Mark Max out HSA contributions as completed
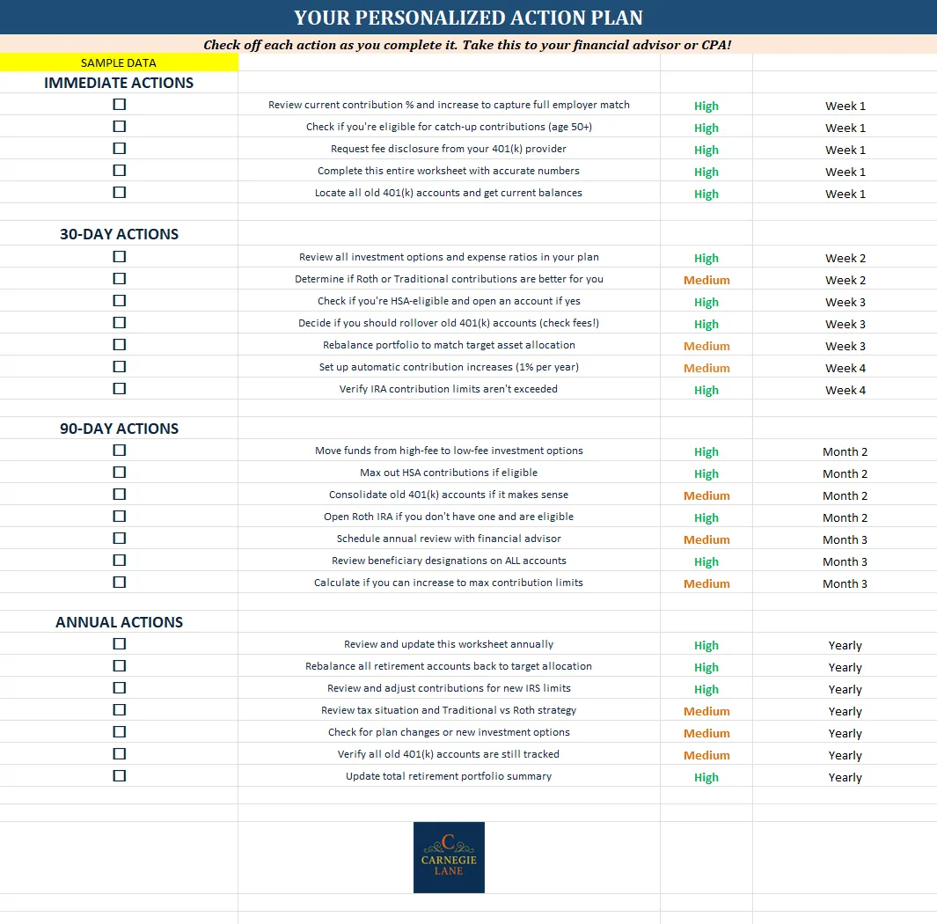This screenshot has width=937, height=924. click(x=120, y=473)
